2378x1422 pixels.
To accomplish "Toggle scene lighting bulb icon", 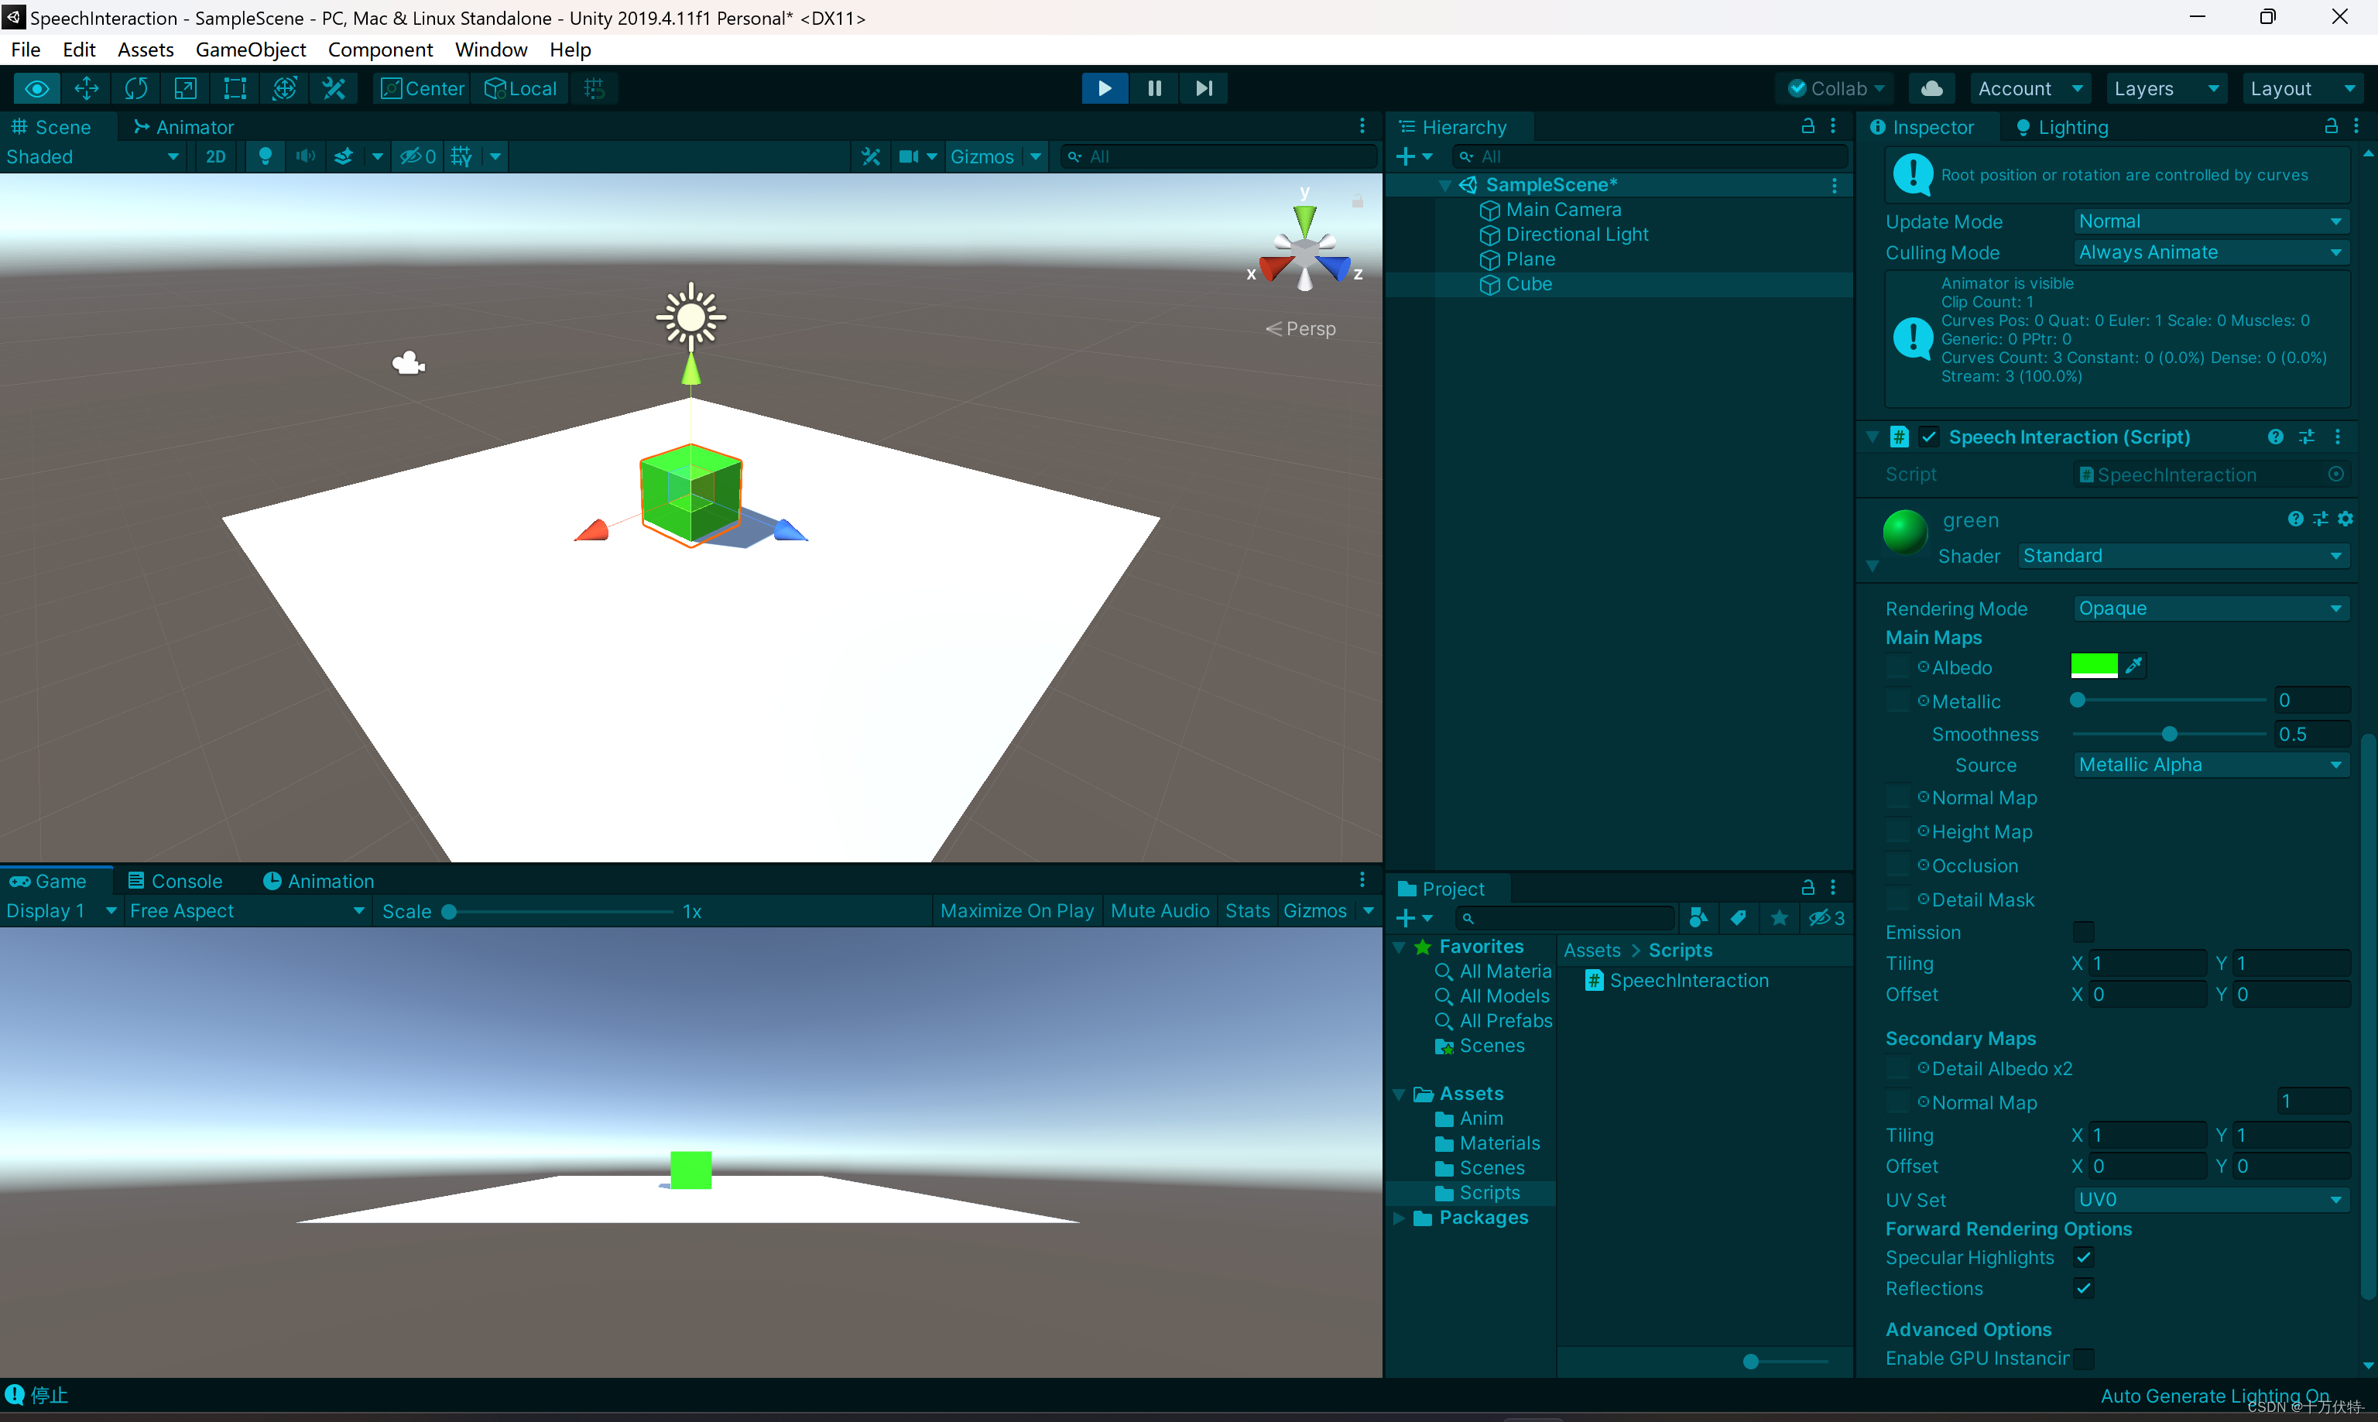I will coord(266,156).
